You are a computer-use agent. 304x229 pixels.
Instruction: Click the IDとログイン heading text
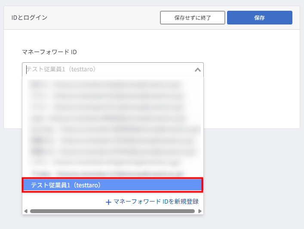(29, 18)
